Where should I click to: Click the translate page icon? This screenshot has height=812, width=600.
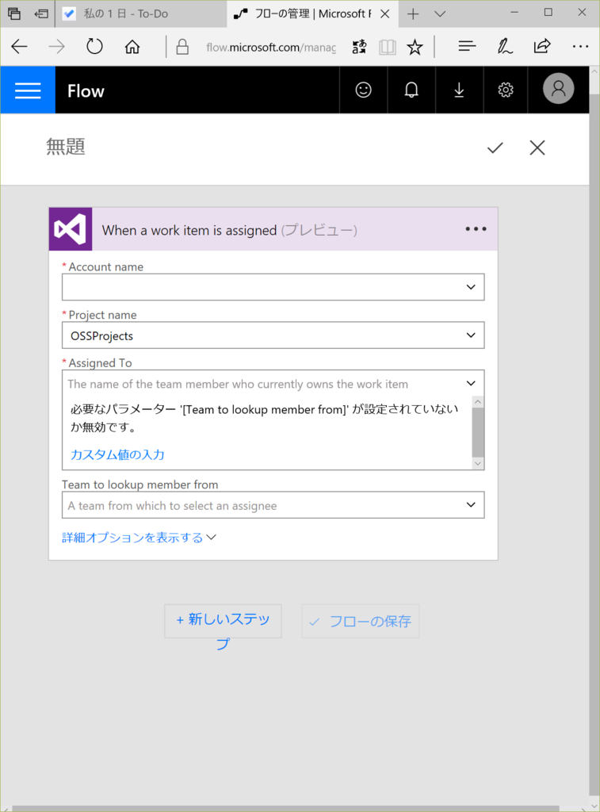click(x=359, y=47)
